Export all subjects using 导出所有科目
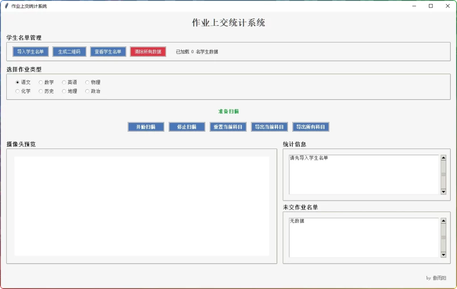This screenshot has height=289, width=457. tap(311, 127)
